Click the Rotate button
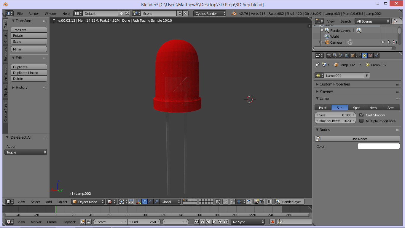The height and width of the screenshot is (228, 405). point(29,36)
